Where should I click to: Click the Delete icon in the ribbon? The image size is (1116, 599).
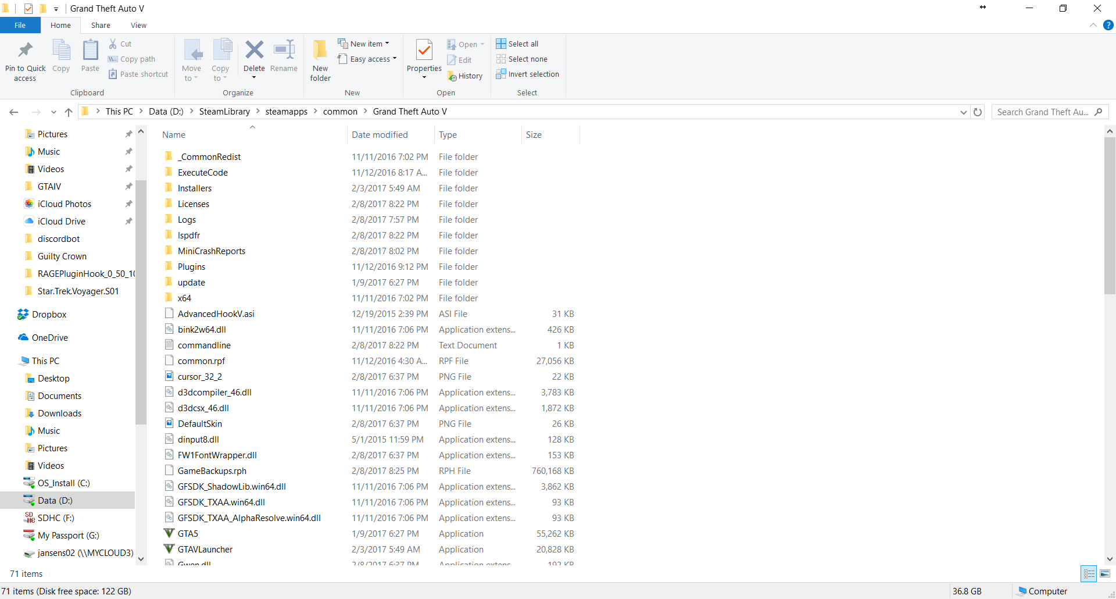tap(254, 51)
